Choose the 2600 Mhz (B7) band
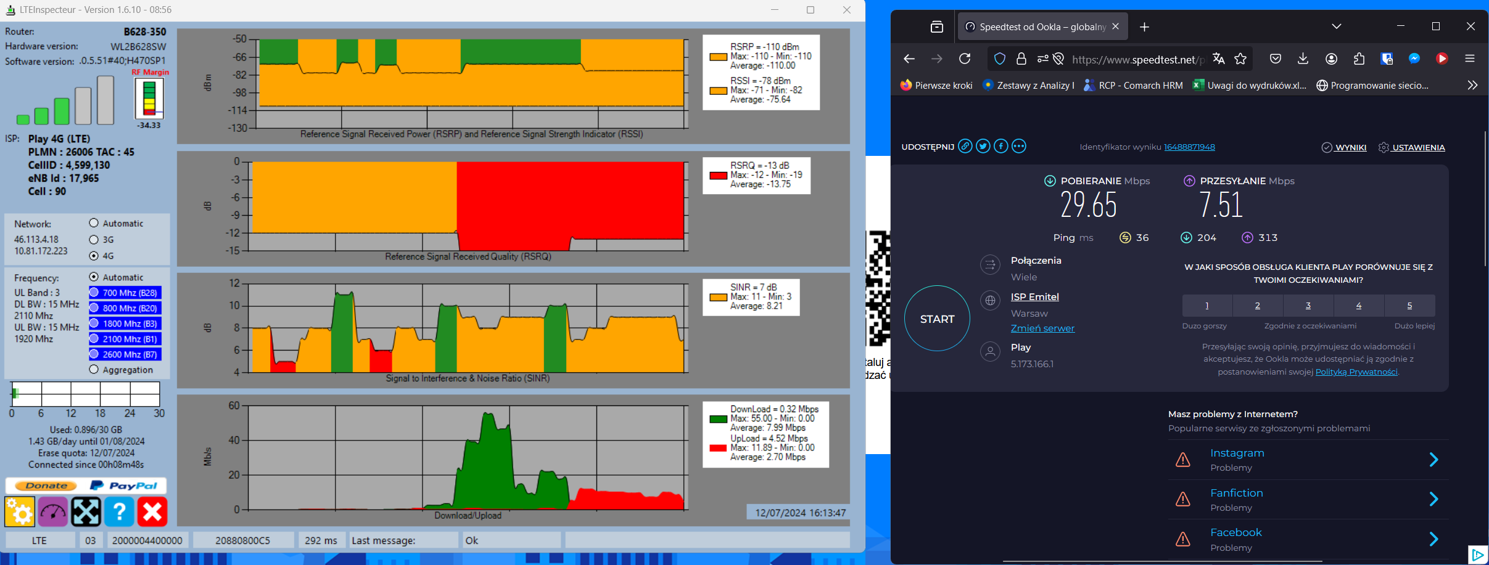Viewport: 1489px width, 565px height. coord(125,354)
